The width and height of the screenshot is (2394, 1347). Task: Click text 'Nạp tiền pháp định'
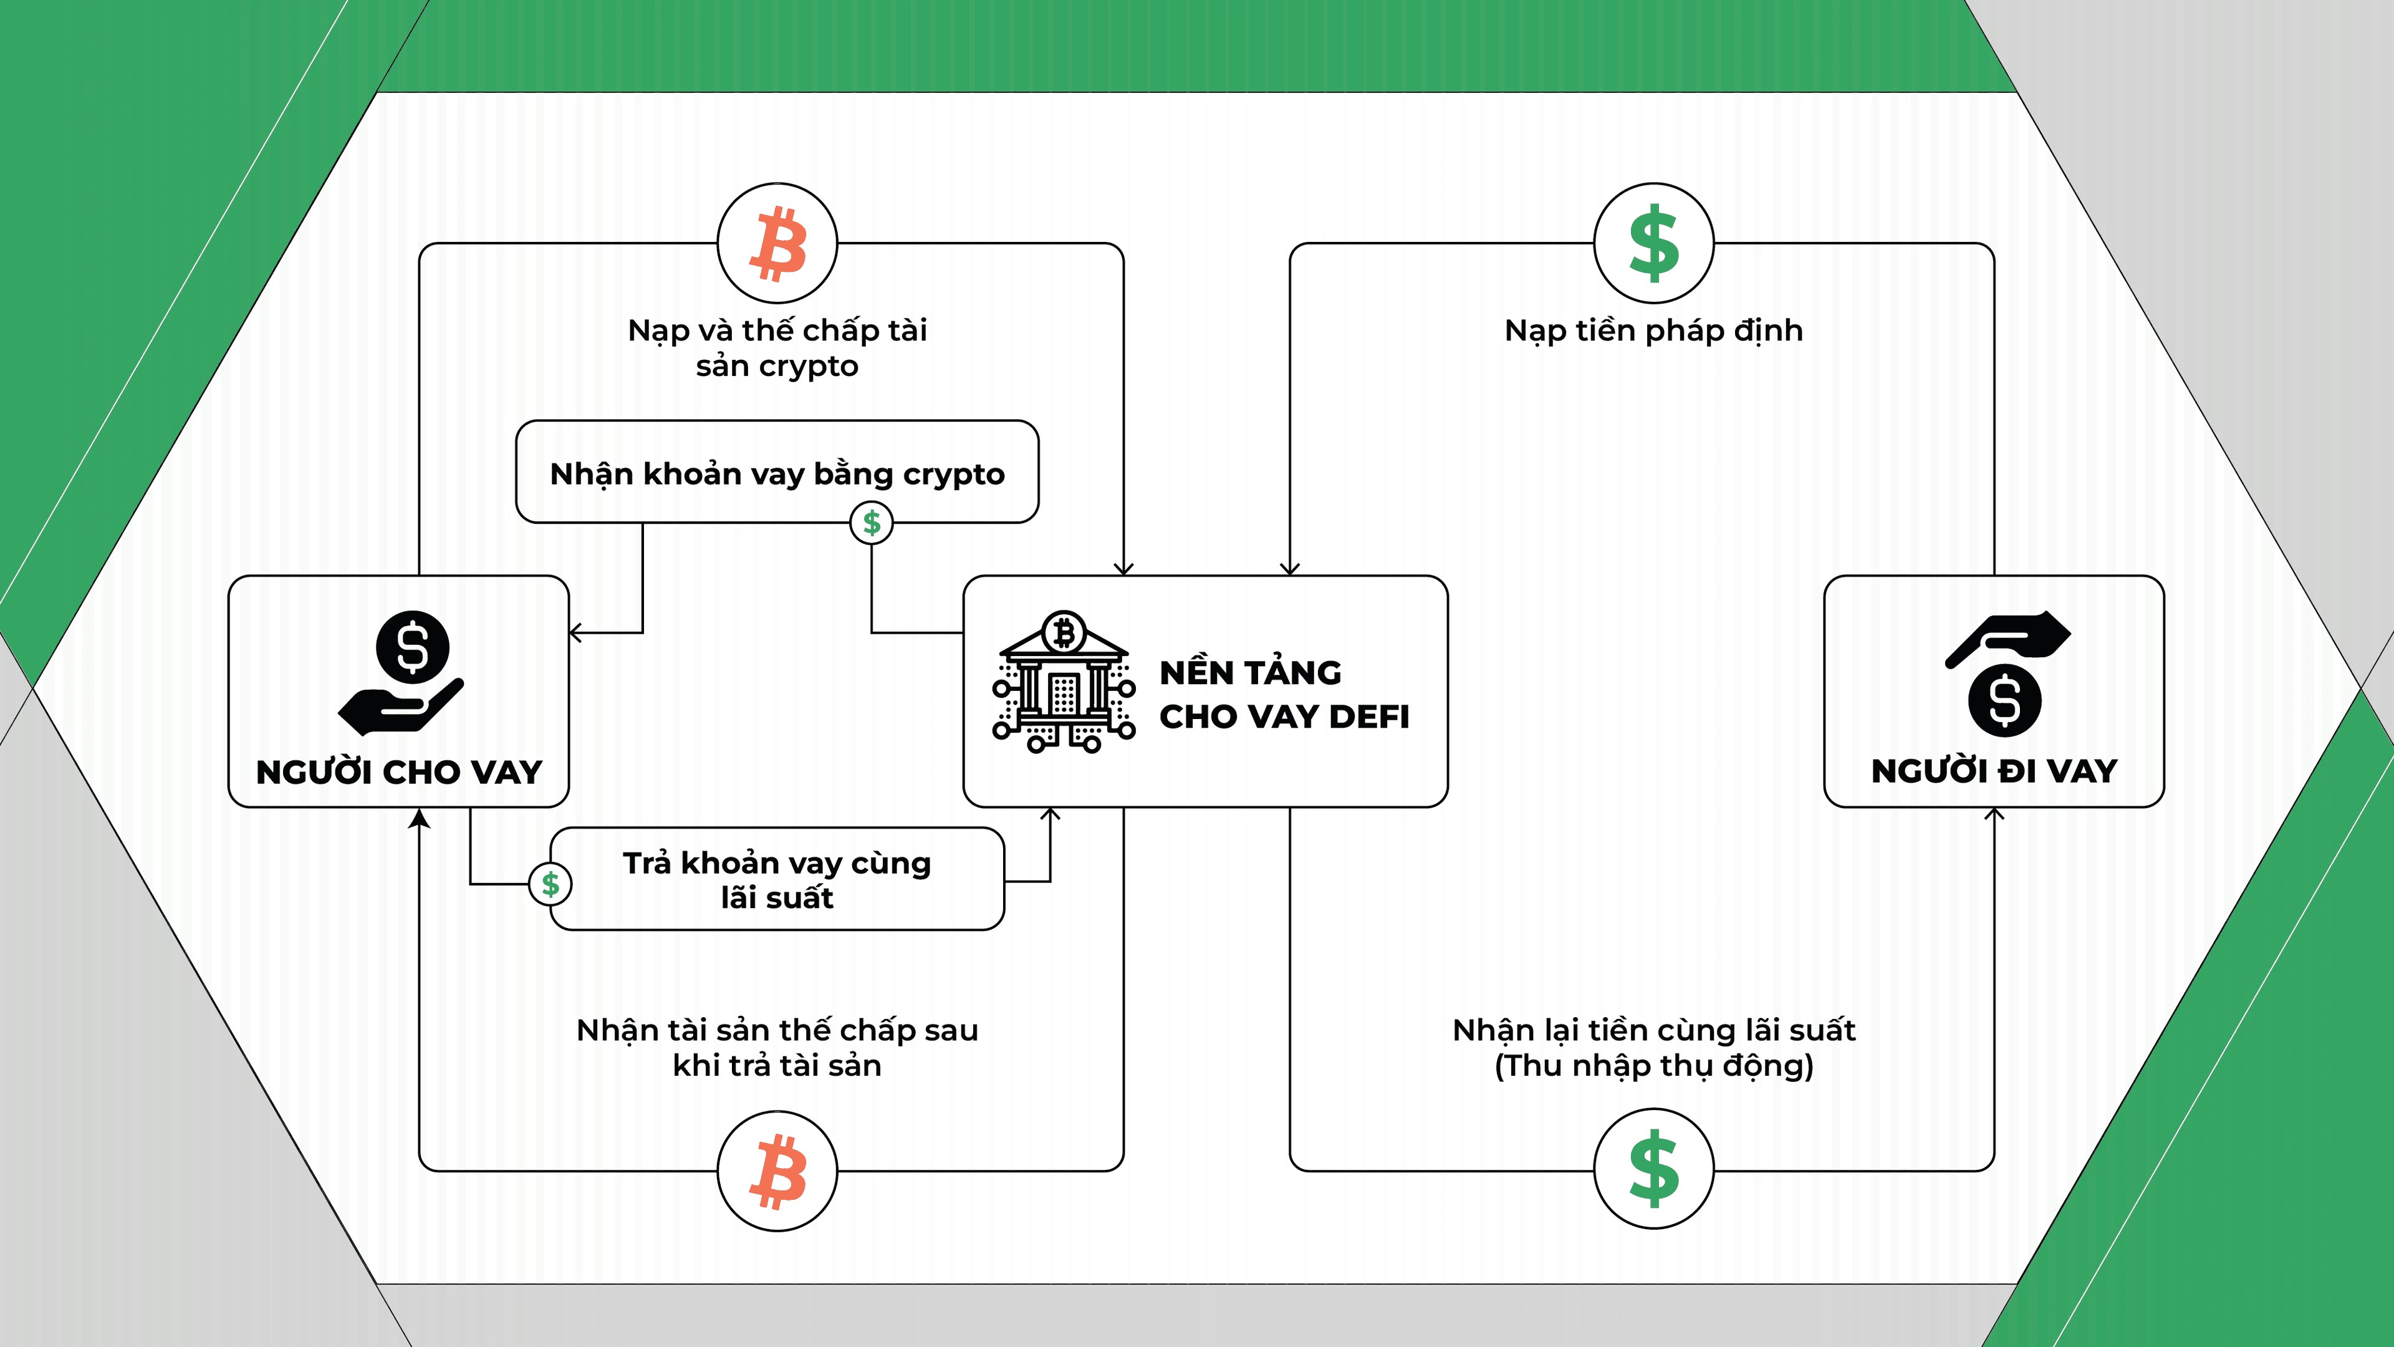click(1653, 330)
